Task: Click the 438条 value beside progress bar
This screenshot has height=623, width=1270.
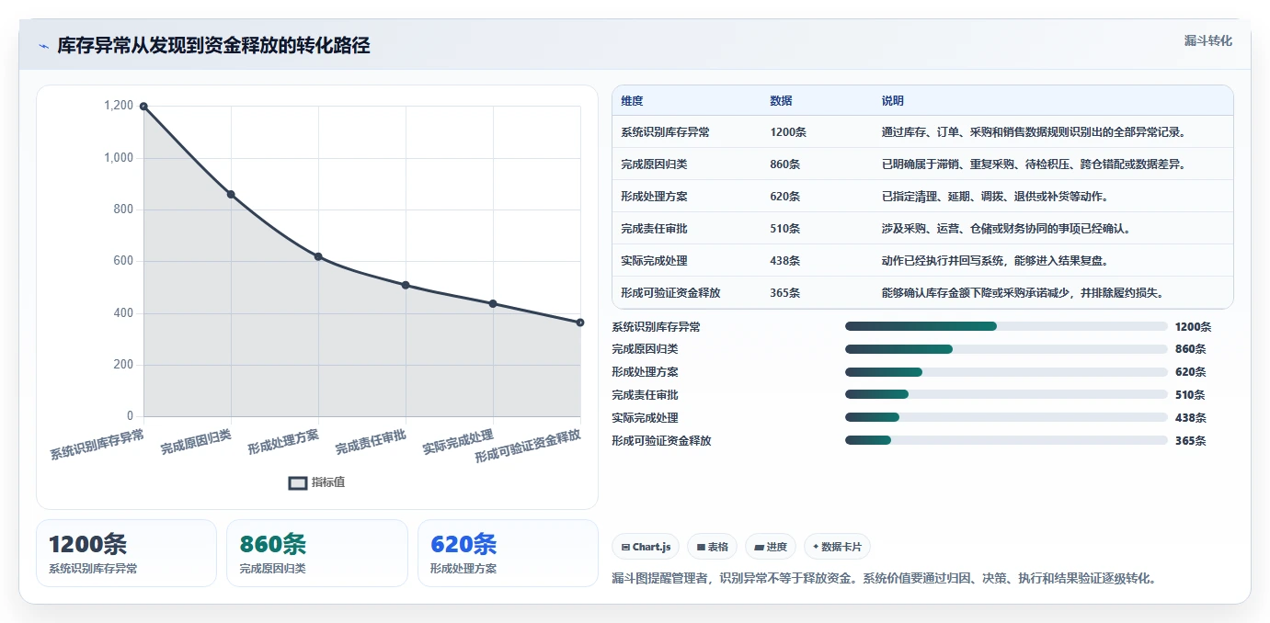Action: coord(1190,418)
